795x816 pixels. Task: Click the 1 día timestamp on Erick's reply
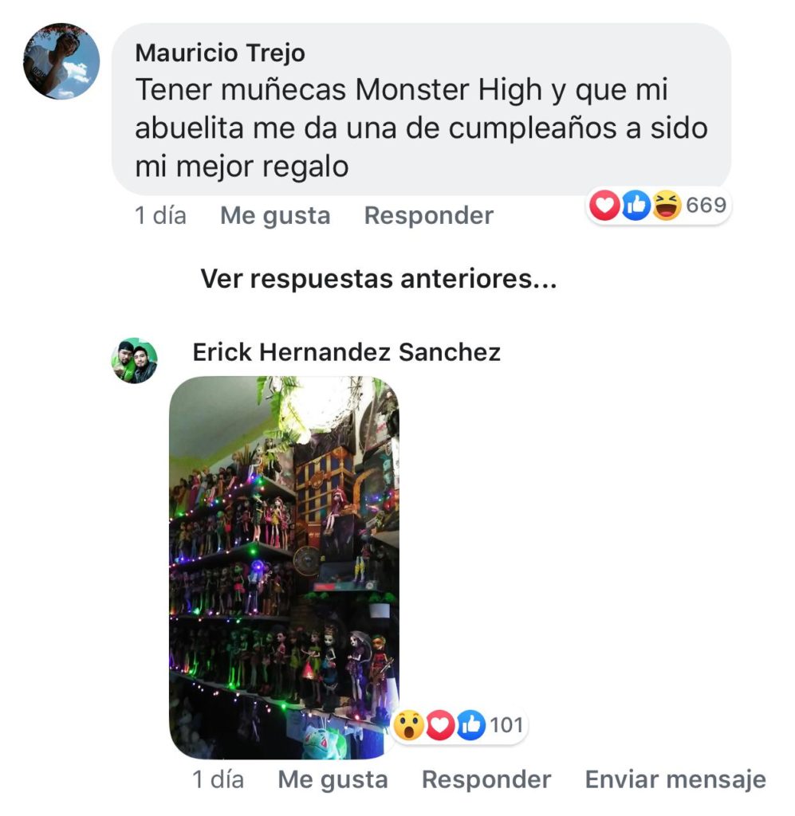(218, 779)
